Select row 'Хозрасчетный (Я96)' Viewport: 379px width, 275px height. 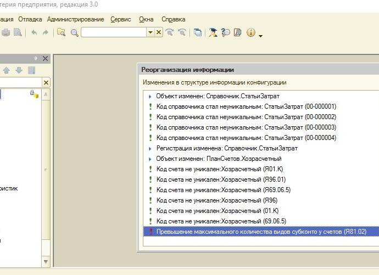(x=261, y=200)
